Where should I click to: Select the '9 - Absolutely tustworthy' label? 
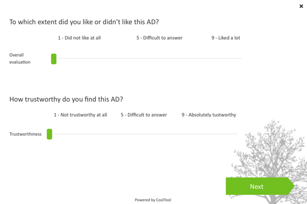pyautogui.click(x=209, y=115)
